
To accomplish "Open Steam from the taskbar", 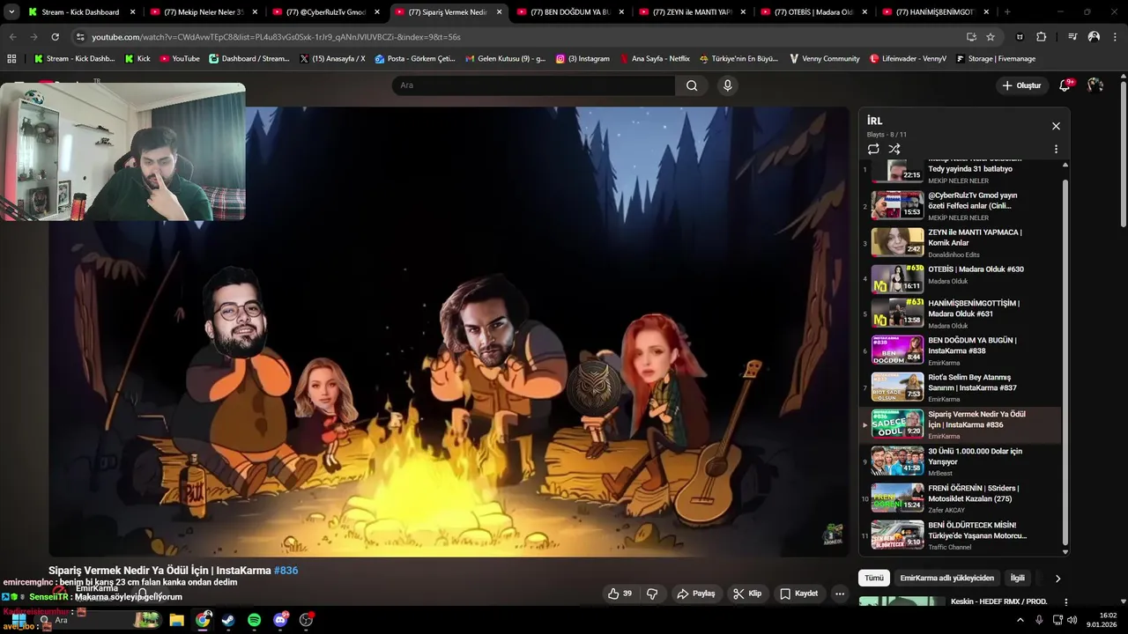I will coord(228,620).
